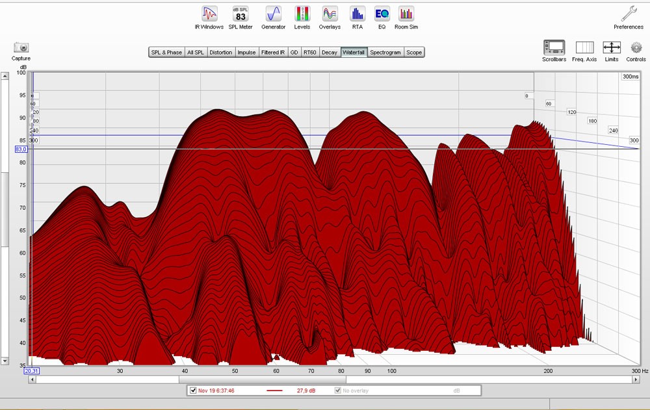
Task: Open the Filtered IR tab
Action: point(273,52)
